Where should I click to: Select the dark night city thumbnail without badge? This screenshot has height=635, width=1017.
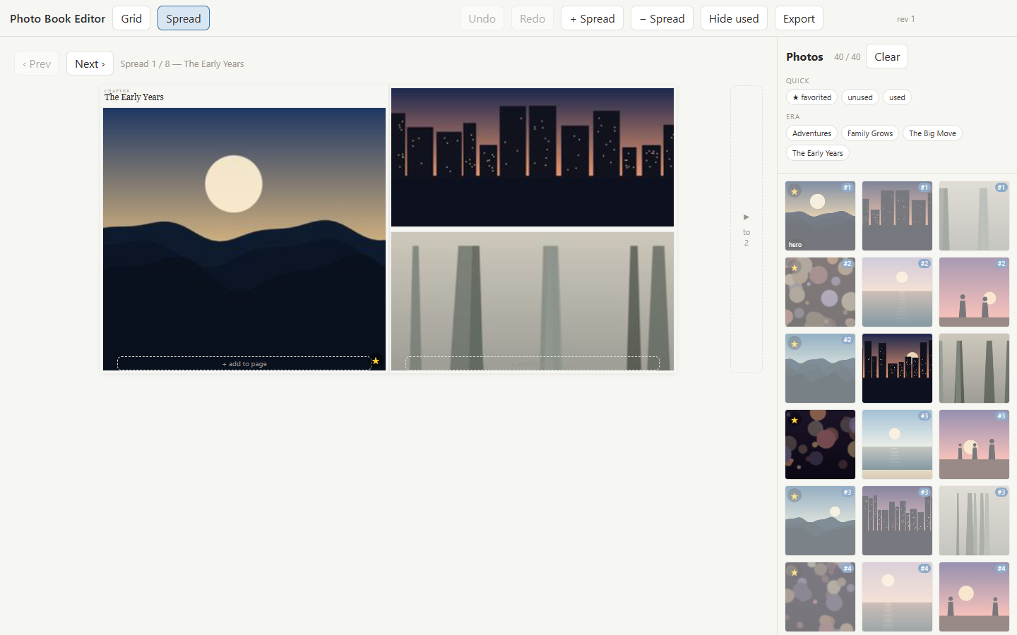(x=897, y=368)
